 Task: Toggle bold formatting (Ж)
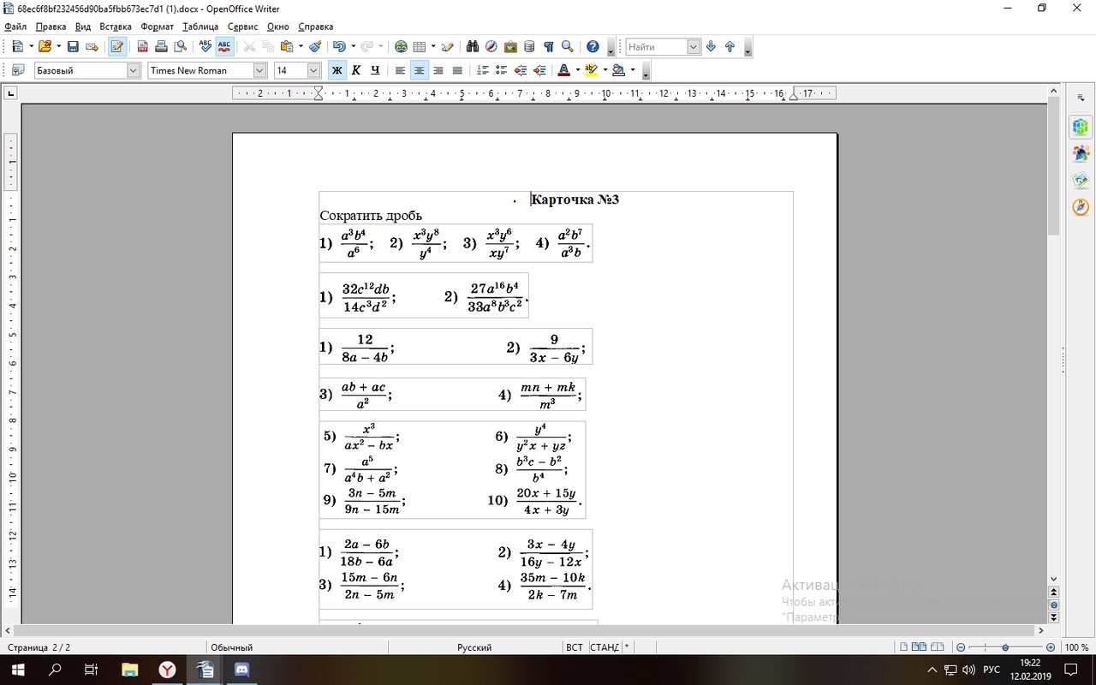click(337, 70)
